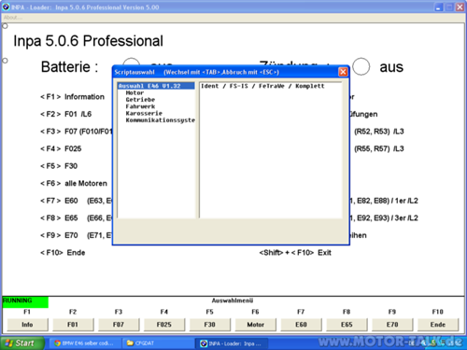The width and height of the screenshot is (467, 350).
Task: Close the INPA Loader main window
Action: (460, 7)
